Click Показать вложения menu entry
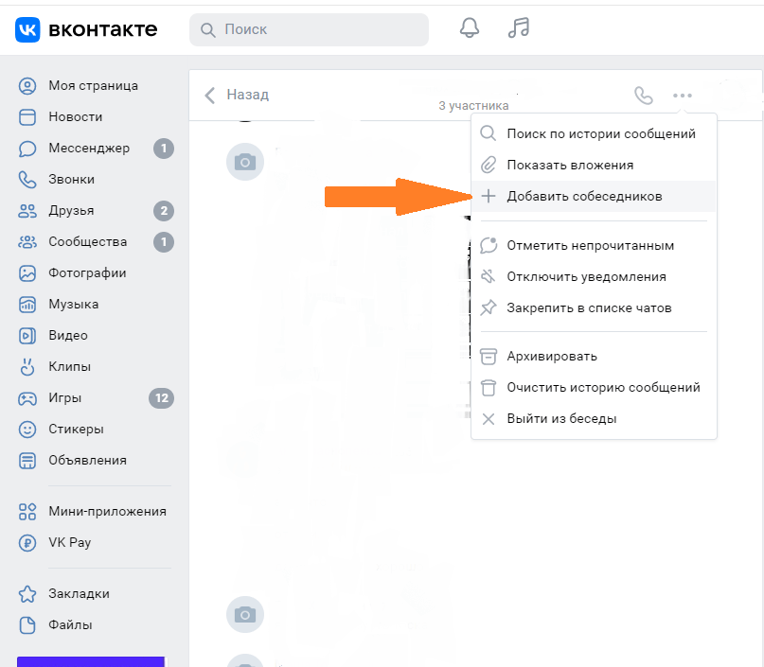Viewport: 764px width, 667px height. click(570, 165)
